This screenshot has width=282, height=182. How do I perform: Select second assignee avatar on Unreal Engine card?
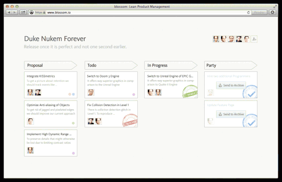(x=158, y=92)
